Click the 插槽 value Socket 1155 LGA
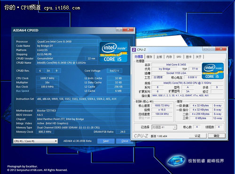Viewport: 235px width, 174px height. 176,73
